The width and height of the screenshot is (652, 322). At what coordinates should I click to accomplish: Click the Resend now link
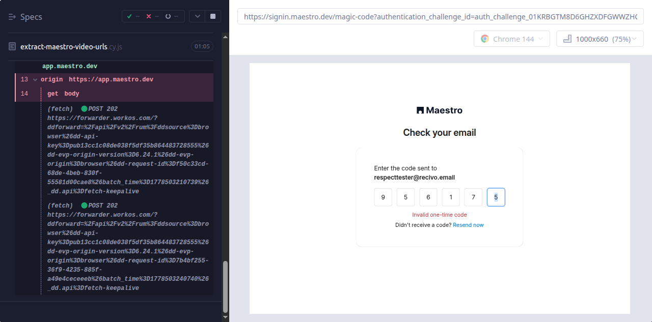pyautogui.click(x=468, y=225)
